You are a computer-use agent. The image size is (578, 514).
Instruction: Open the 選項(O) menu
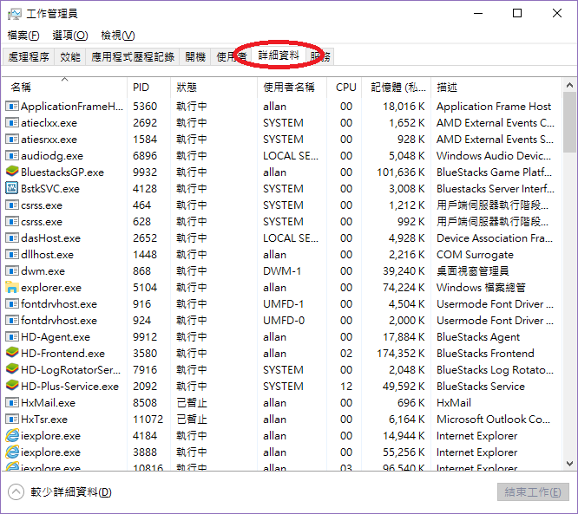click(70, 36)
